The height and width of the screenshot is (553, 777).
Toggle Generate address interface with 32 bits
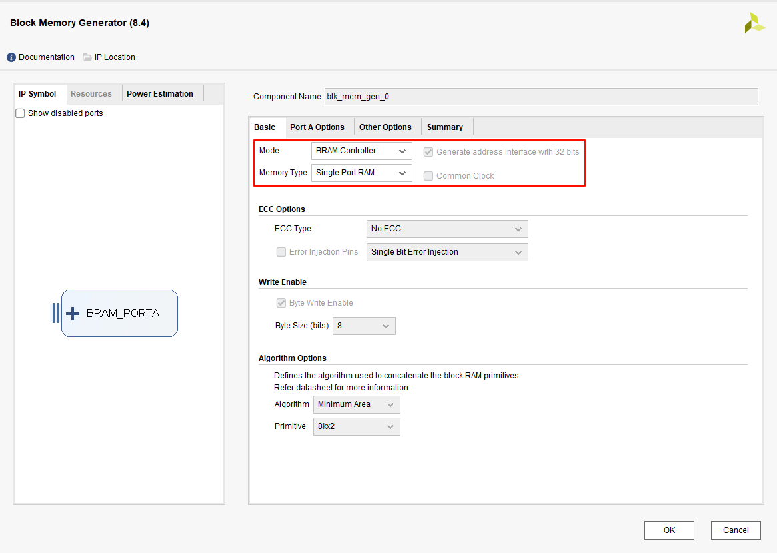pos(428,152)
